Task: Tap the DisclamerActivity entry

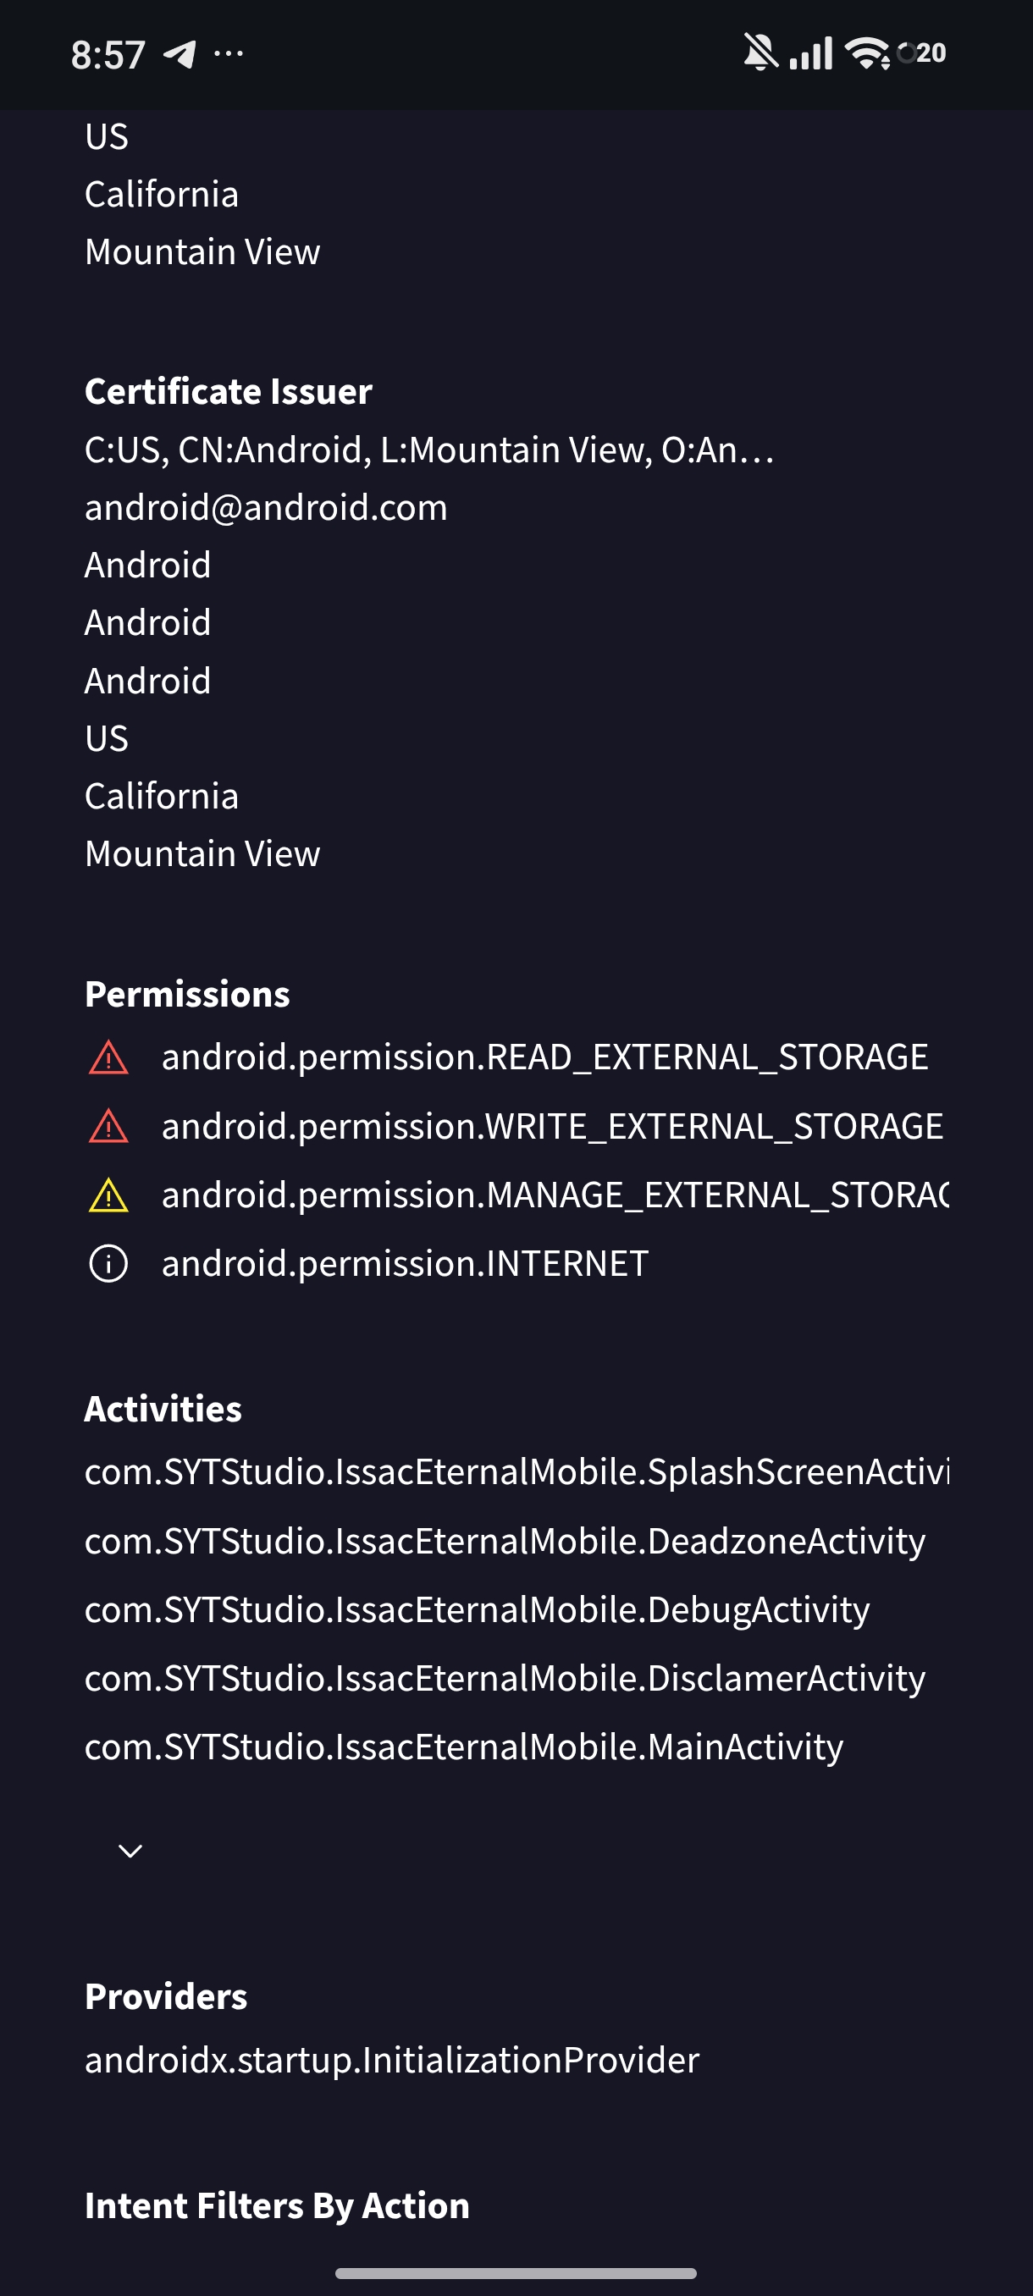Action: click(505, 1678)
